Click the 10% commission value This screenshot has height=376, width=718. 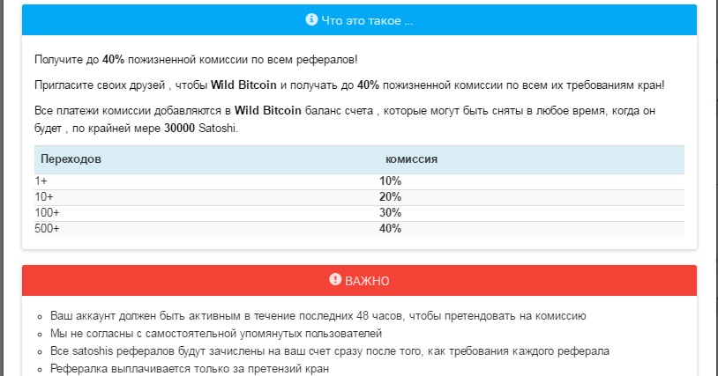390,181
